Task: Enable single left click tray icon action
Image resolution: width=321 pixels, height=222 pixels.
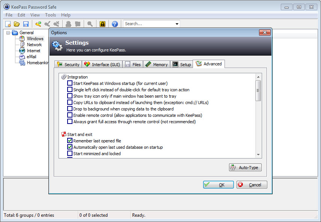Action: pos(70,89)
